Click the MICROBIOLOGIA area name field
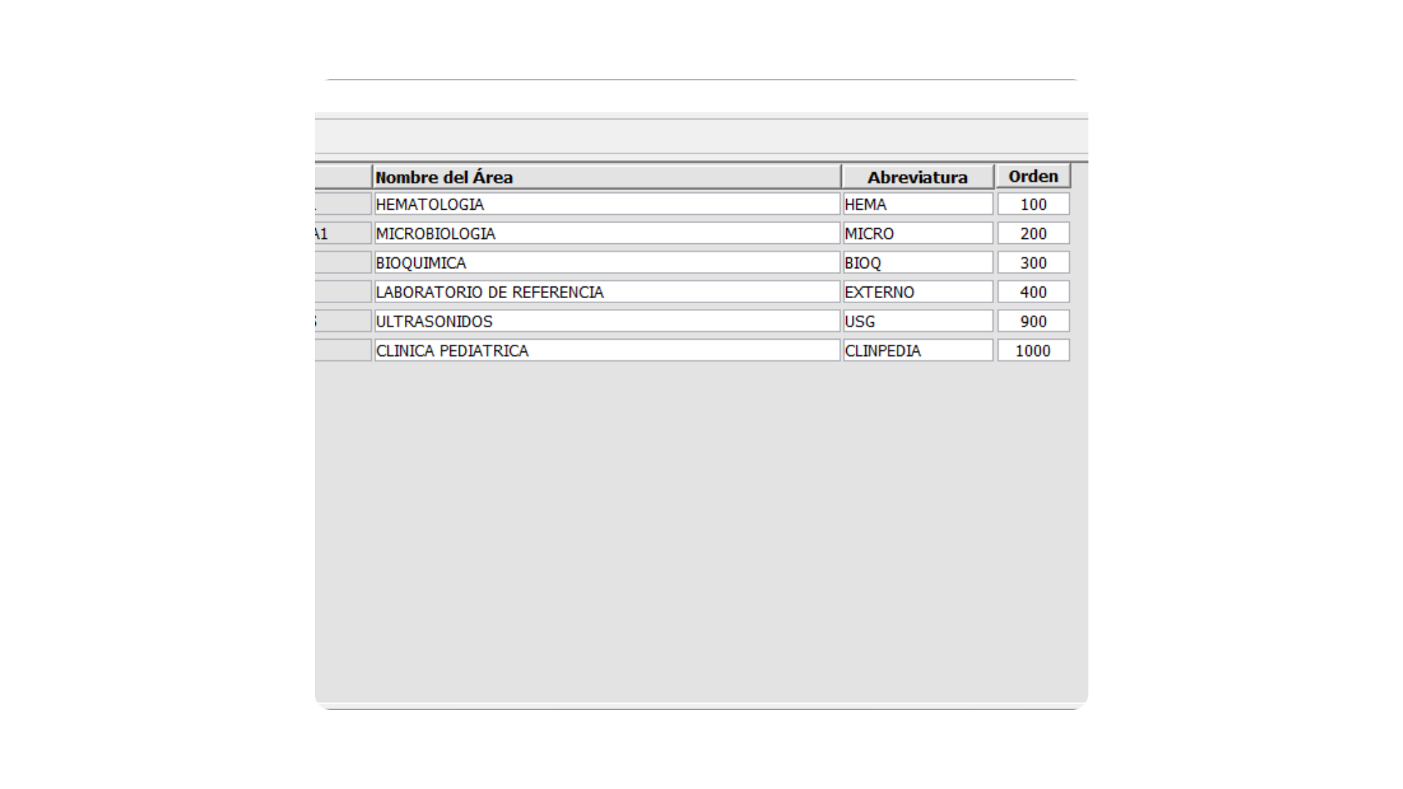 point(607,234)
